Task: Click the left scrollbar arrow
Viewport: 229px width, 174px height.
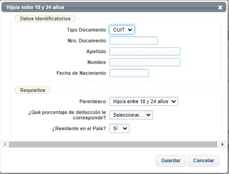Action: pos(5,144)
